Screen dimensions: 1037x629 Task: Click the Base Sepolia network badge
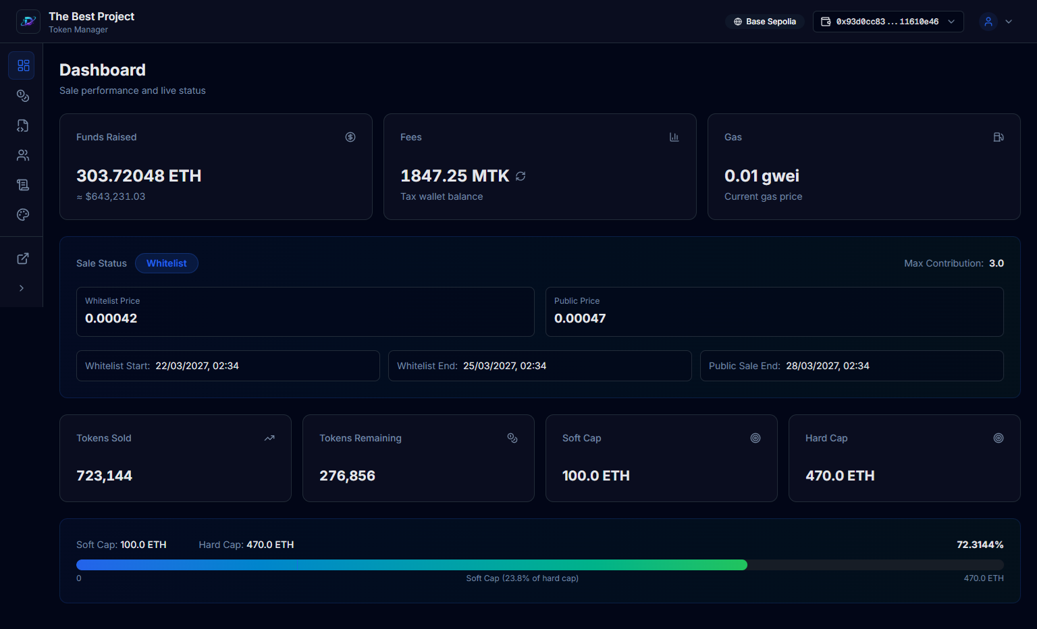tap(765, 22)
